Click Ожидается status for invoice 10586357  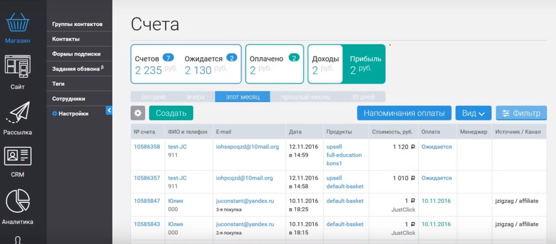[437, 178]
